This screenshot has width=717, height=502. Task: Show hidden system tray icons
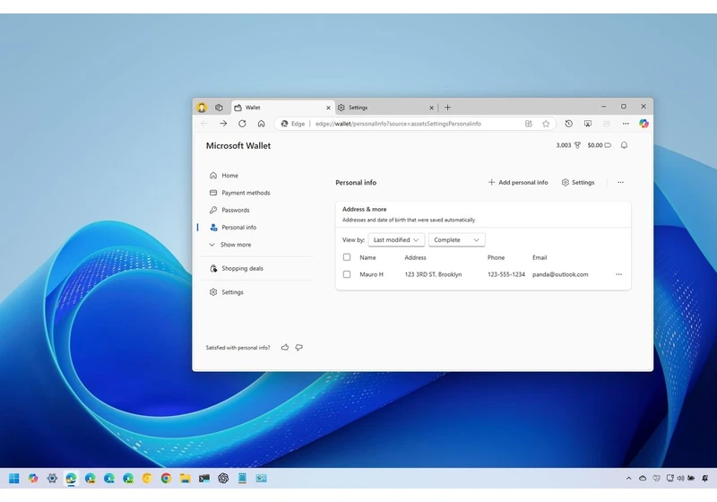point(629,478)
